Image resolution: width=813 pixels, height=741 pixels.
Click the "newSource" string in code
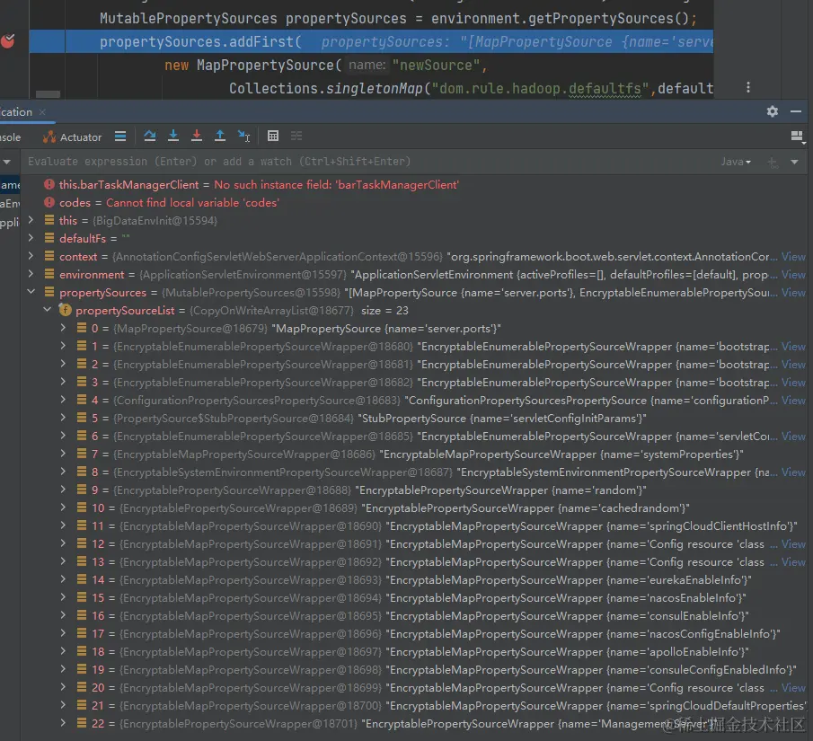436,66
